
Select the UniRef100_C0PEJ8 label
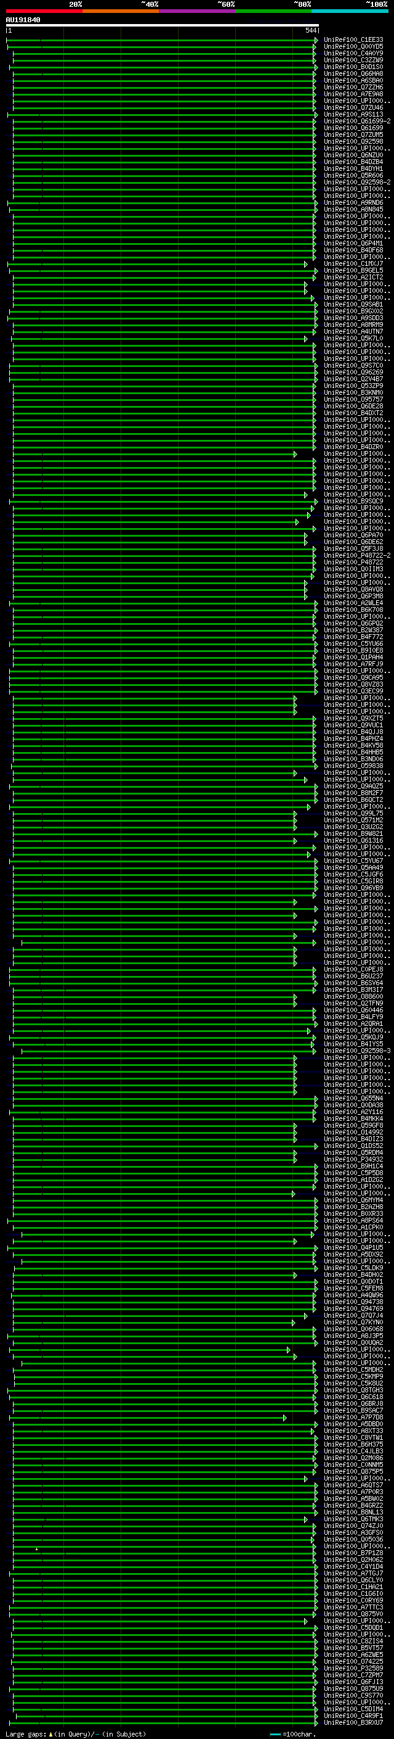click(x=353, y=969)
